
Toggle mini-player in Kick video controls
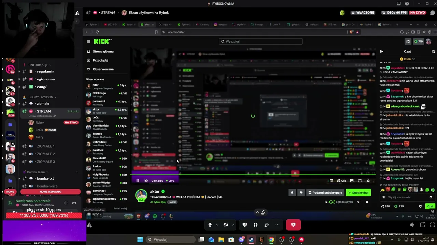click(331, 181)
